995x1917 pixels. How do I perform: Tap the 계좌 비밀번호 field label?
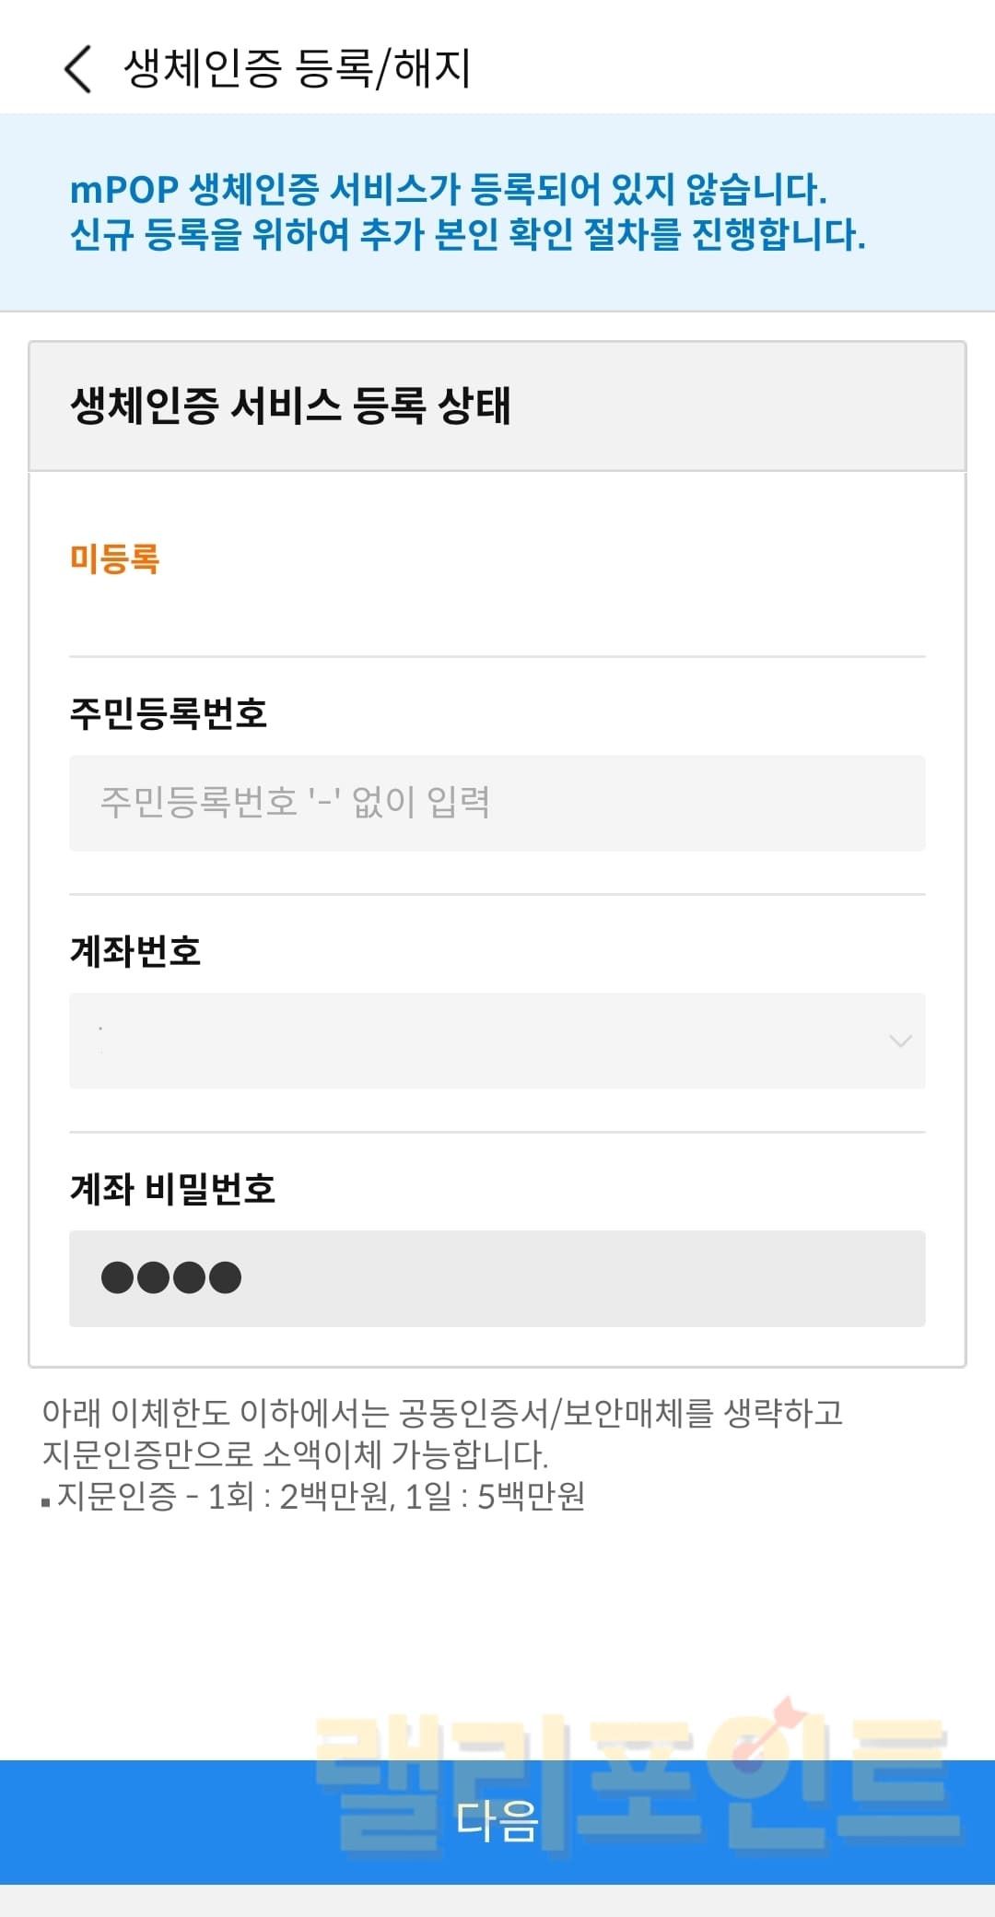pyautogui.click(x=173, y=1189)
